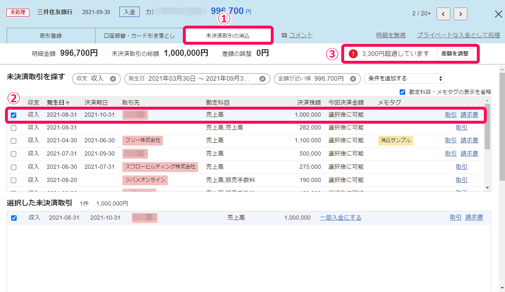505x292 pixels.
Task: Click the 1,100,000 amount cell
Action: [307, 141]
